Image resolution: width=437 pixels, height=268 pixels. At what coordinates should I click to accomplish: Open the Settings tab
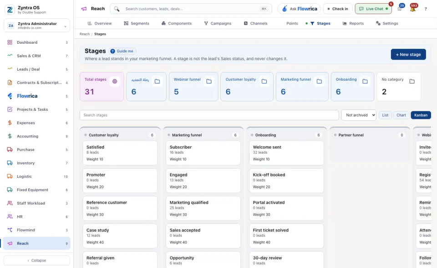click(387, 23)
